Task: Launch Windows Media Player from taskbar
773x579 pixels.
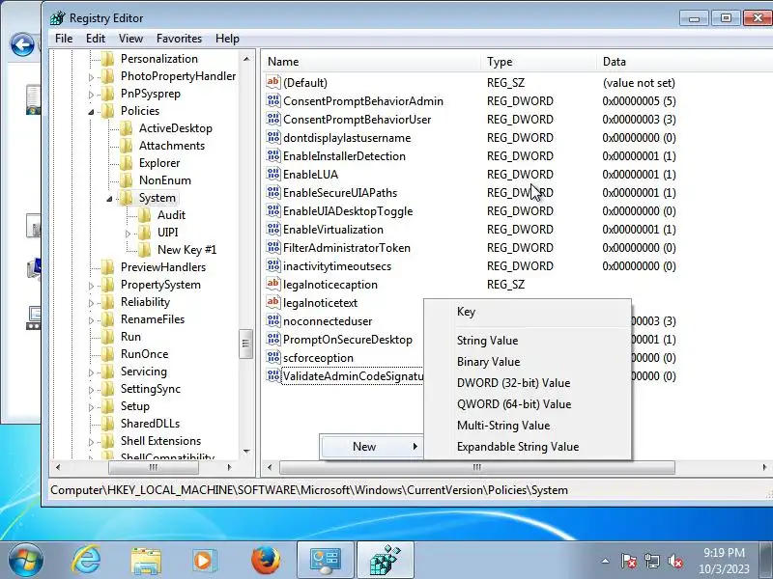Action: pyautogui.click(x=203, y=561)
